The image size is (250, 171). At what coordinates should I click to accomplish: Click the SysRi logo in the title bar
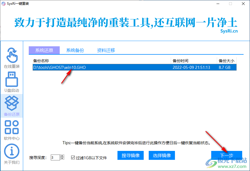(3, 4)
